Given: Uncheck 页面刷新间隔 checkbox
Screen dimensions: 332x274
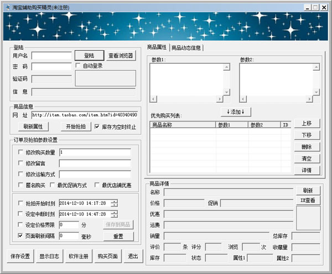Looking at the screenshot, I should click(21, 235).
